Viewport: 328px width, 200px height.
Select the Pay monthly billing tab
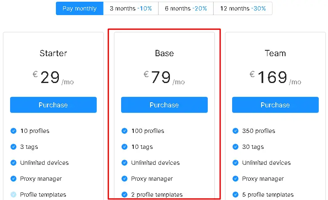(79, 8)
